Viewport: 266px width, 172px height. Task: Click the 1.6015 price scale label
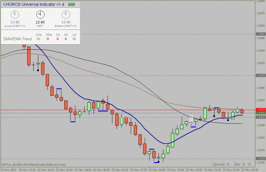coord(261,63)
